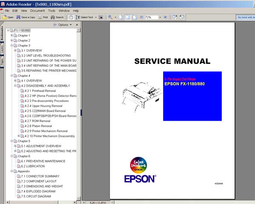
Task: Go to 6.2 LUBRICATION bookmark
Action: (33, 166)
